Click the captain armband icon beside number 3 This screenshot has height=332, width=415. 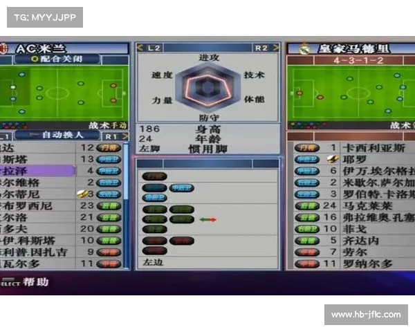click(83, 194)
